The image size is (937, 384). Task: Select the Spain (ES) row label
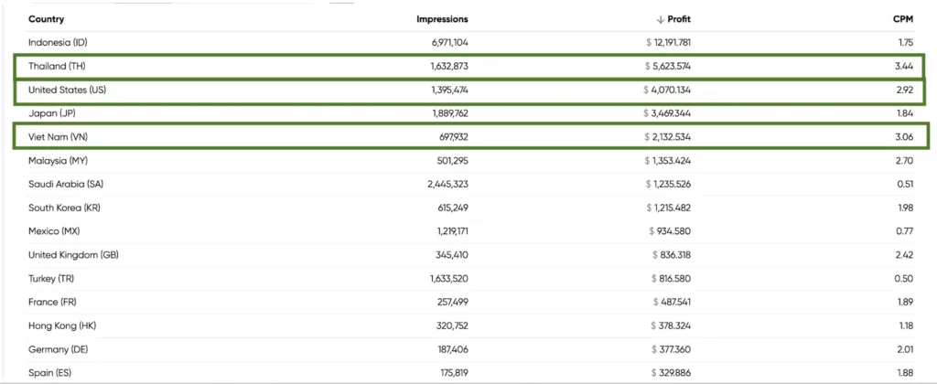point(51,373)
